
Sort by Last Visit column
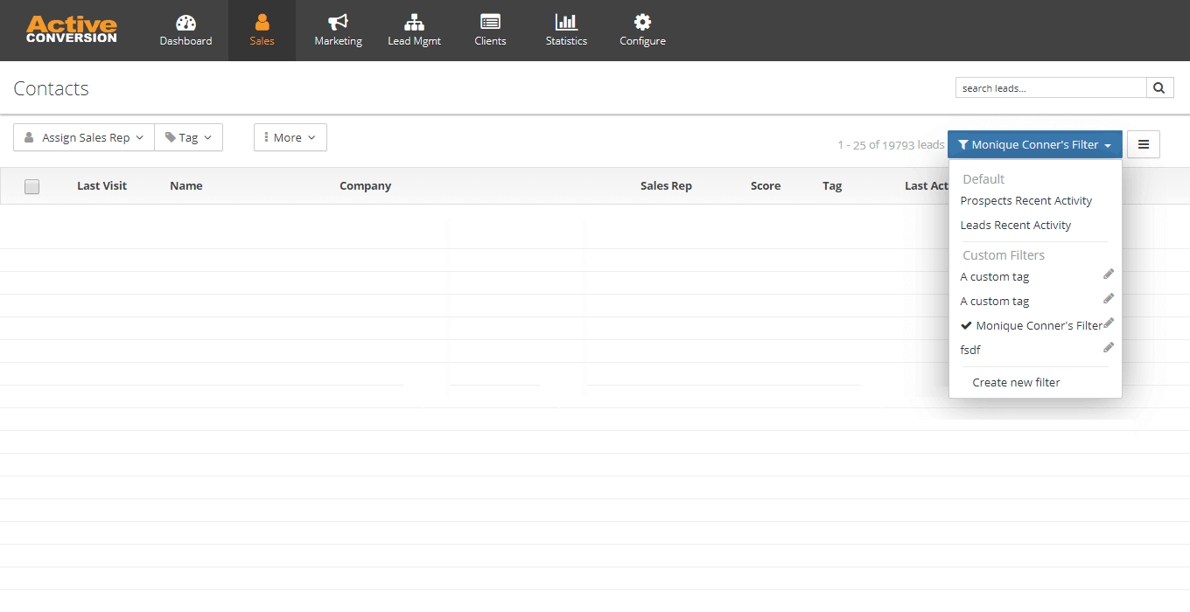101,186
